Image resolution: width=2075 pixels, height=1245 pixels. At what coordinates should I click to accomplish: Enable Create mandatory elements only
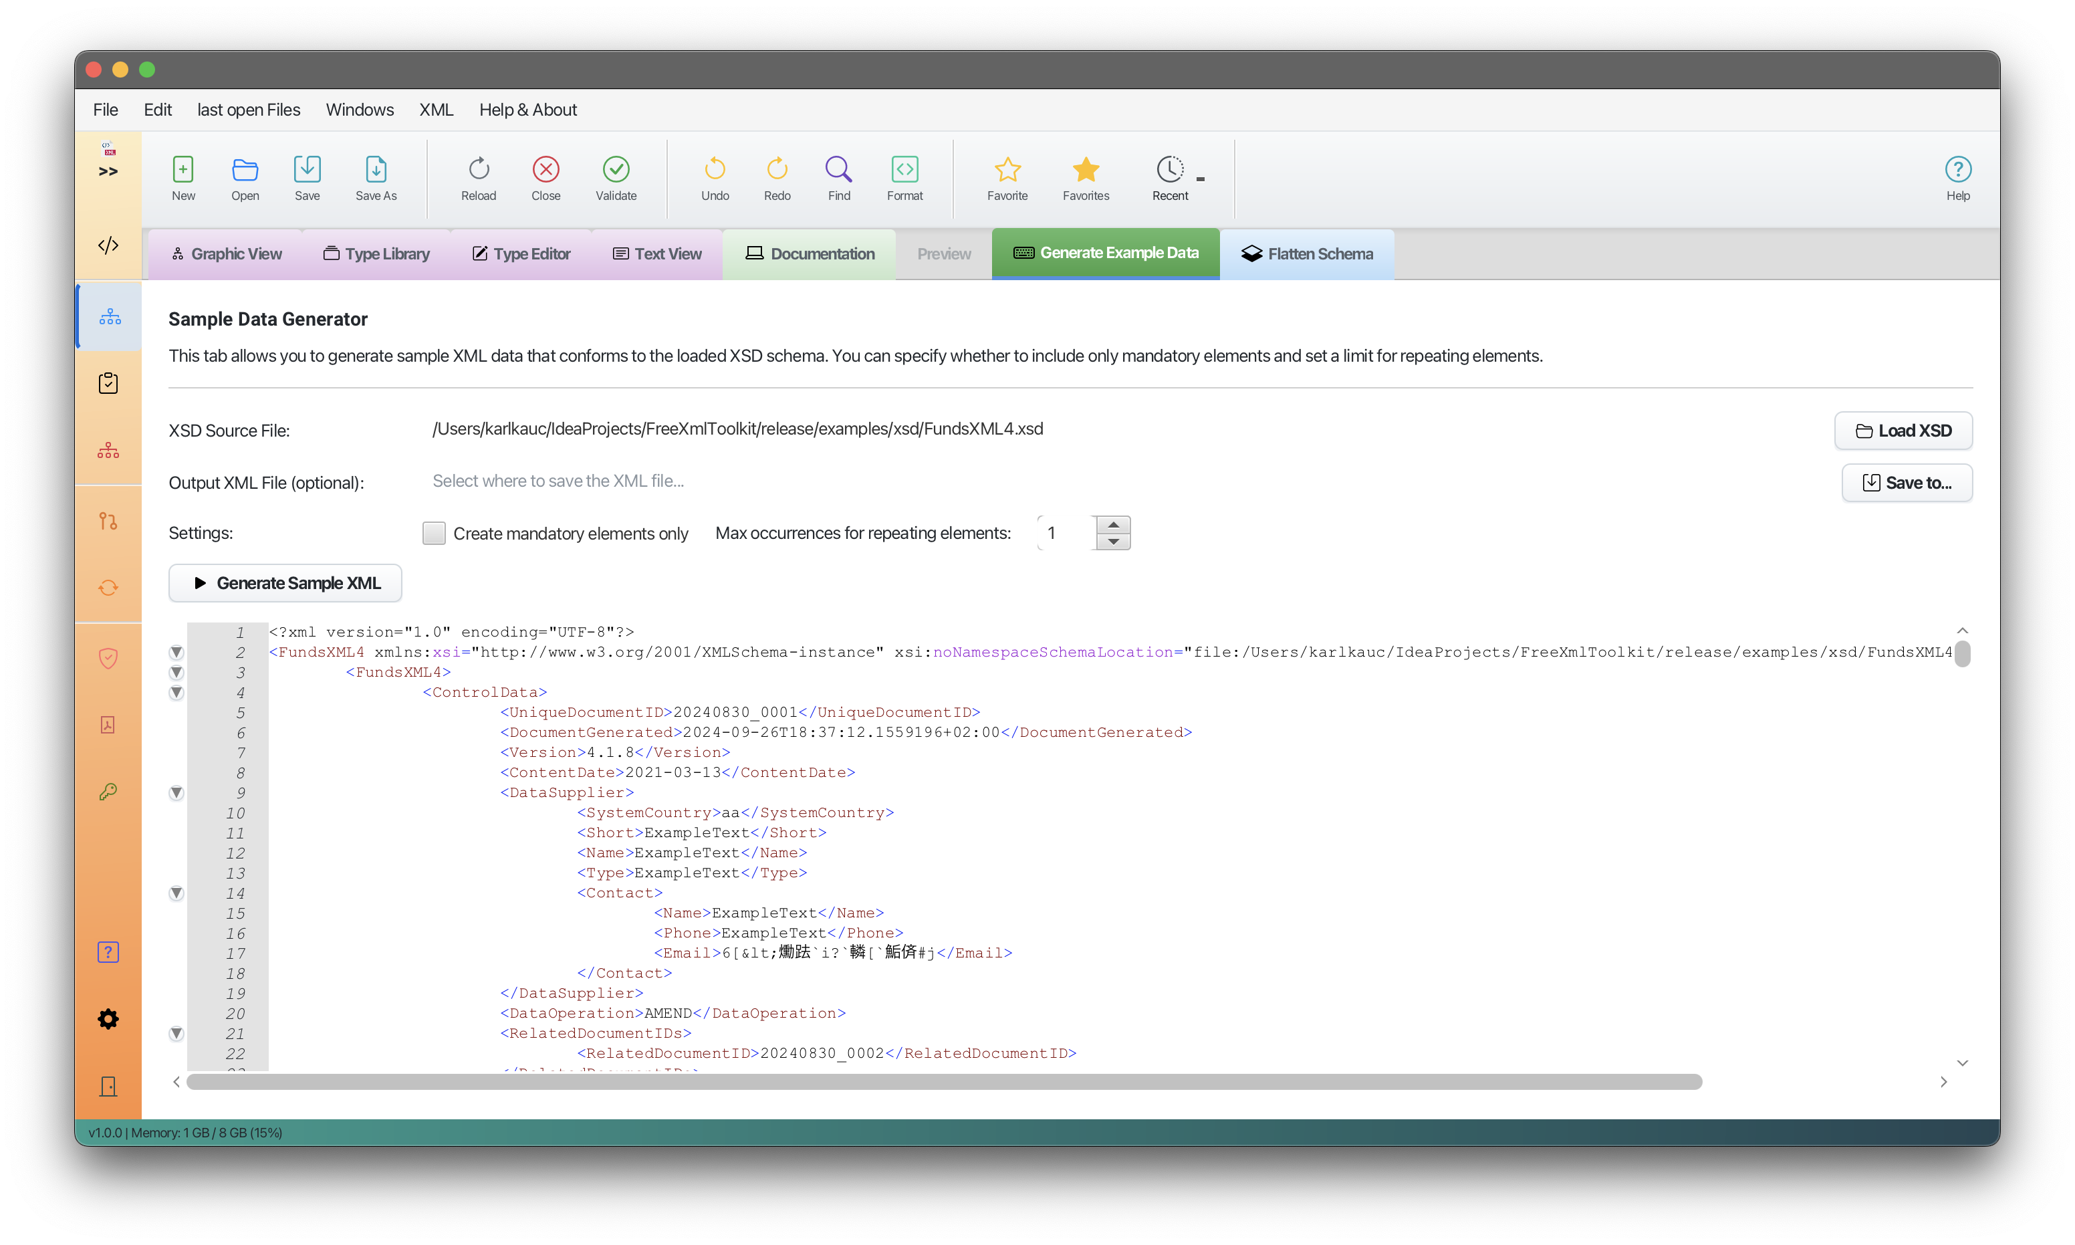tap(434, 533)
